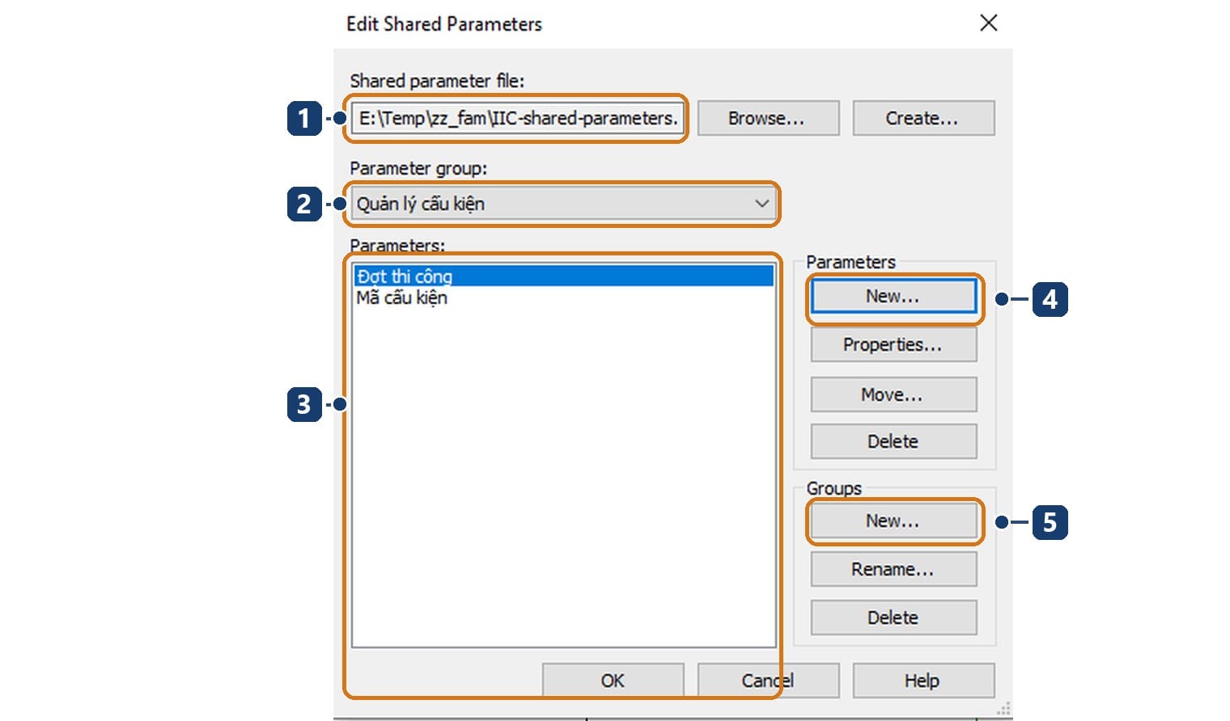Open Help for shared parameters

tap(923, 681)
